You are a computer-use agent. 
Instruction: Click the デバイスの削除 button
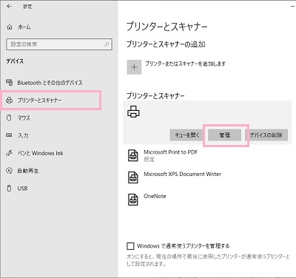(x=266, y=135)
